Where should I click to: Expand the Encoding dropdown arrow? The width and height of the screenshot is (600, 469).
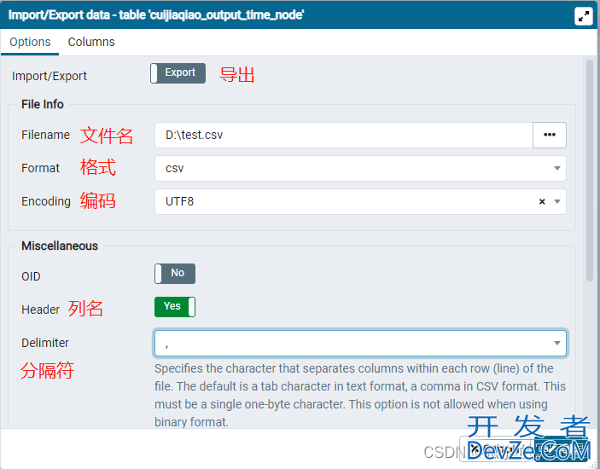click(557, 202)
